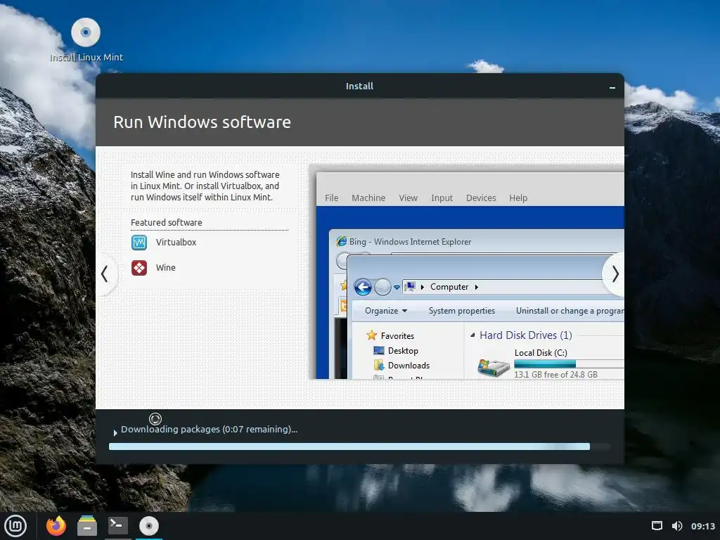Click the 13.1 GB free of 24.8 GB text

[x=555, y=375]
